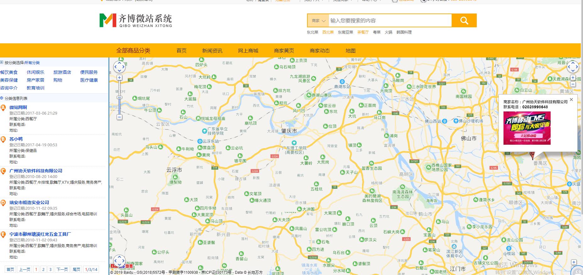The image size is (583, 275).
Task: Click the zoom slider handle on left map control
Action: 119,97
